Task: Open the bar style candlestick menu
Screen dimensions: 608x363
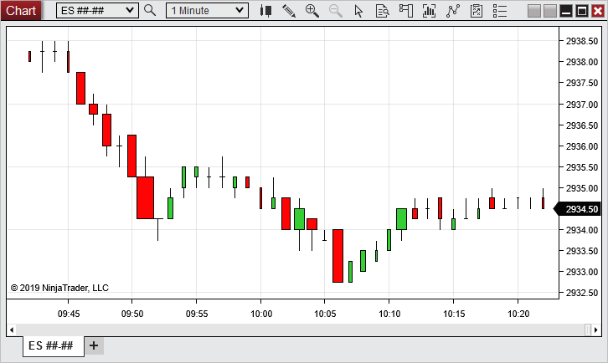Action: pyautogui.click(x=265, y=10)
